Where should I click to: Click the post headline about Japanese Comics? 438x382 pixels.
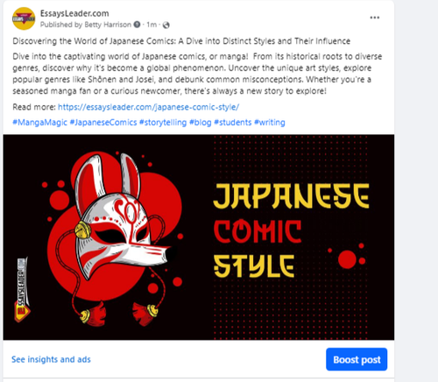pyautogui.click(x=181, y=41)
